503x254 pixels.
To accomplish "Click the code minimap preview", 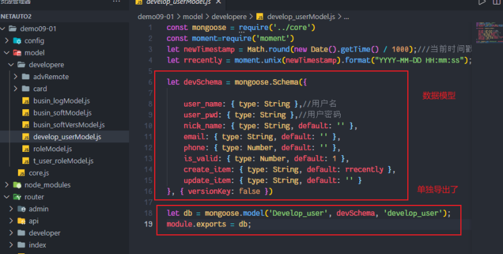I will pos(488,33).
